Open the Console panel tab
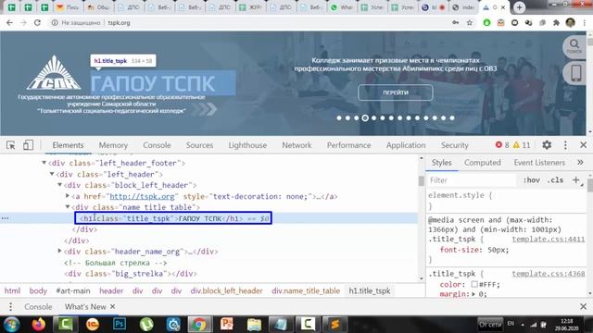The image size is (593, 333). click(x=157, y=145)
